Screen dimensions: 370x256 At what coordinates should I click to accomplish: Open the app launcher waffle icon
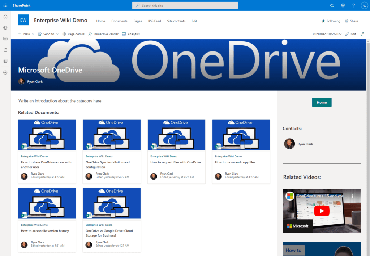click(x=5, y=5)
